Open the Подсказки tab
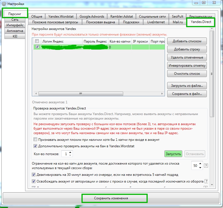The height and width of the screenshot is (208, 223). coord(131,22)
